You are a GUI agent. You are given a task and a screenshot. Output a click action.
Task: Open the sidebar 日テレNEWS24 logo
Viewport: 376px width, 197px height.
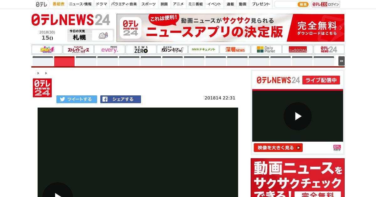(278, 80)
